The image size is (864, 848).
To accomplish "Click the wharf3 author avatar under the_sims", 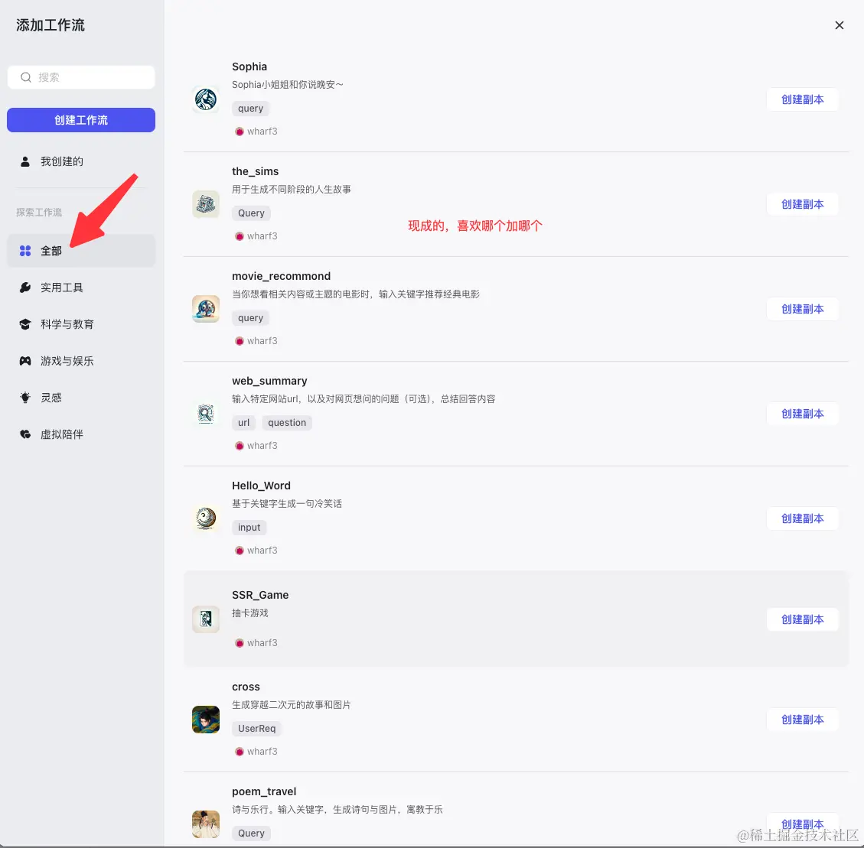I will coord(239,236).
